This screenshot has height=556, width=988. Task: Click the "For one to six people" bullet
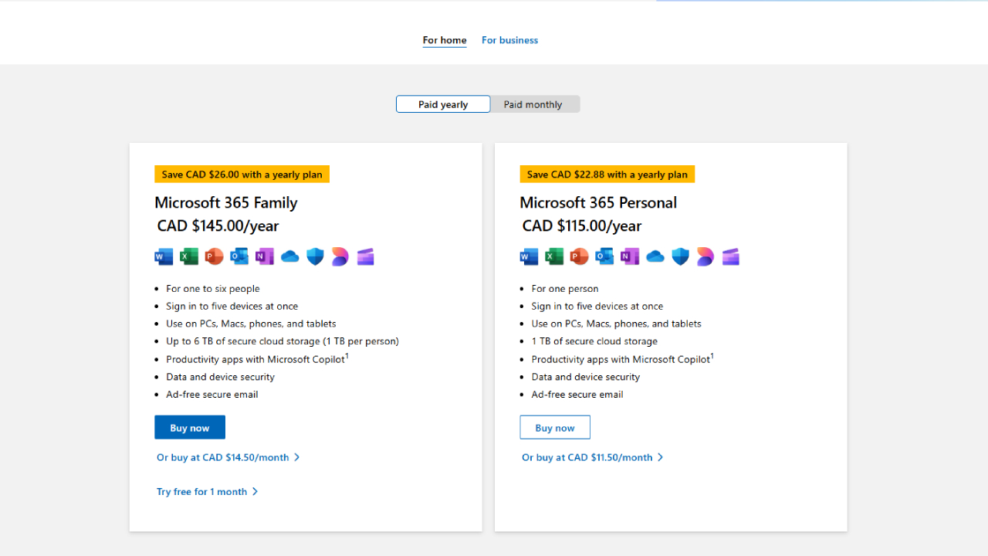213,289
